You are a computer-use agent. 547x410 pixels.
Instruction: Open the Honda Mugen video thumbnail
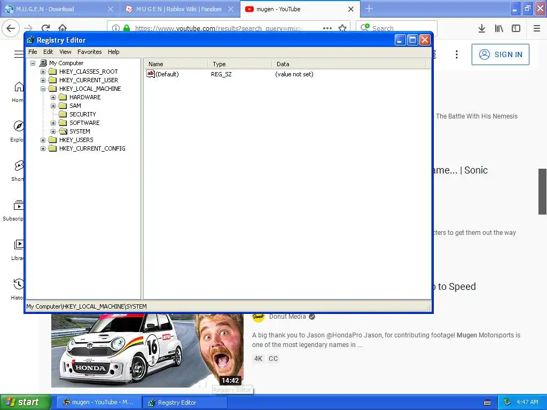pos(147,350)
